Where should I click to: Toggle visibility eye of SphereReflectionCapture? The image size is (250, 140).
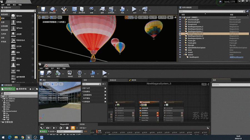tap(180, 48)
